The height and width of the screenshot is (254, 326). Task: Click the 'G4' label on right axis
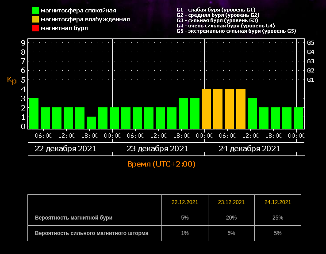click(x=311, y=52)
